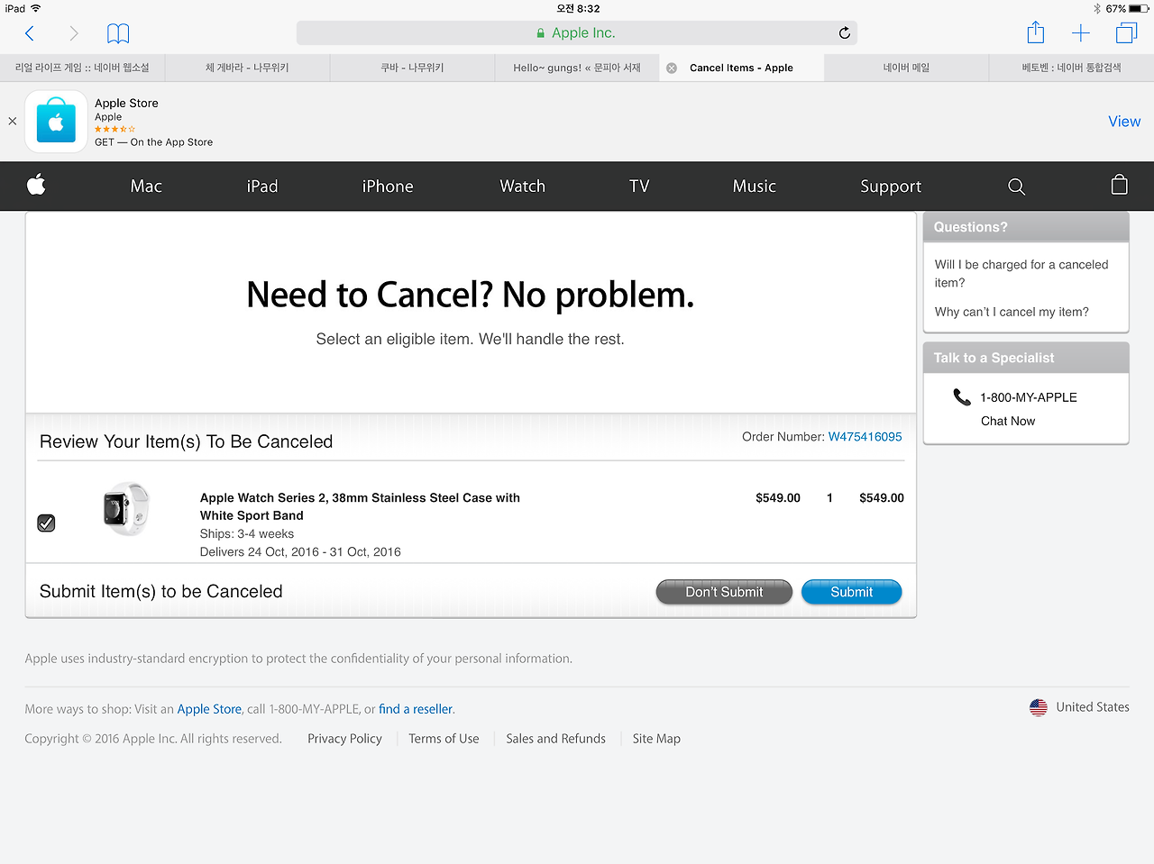Go back with Safari's back arrow
The height and width of the screenshot is (864, 1154).
click(30, 33)
